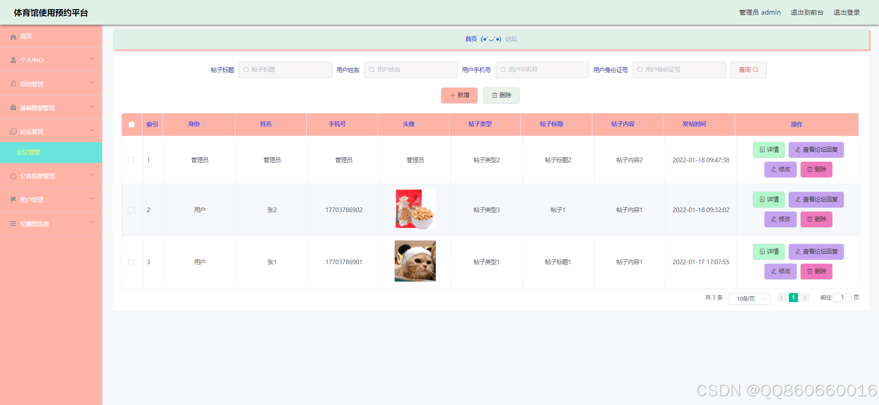Expand 用户管理 menu chevron
This screenshot has width=879, height=405.
[x=92, y=199]
